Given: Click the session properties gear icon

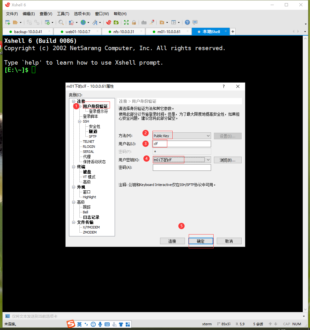Looking at the screenshot, I should [47, 22].
